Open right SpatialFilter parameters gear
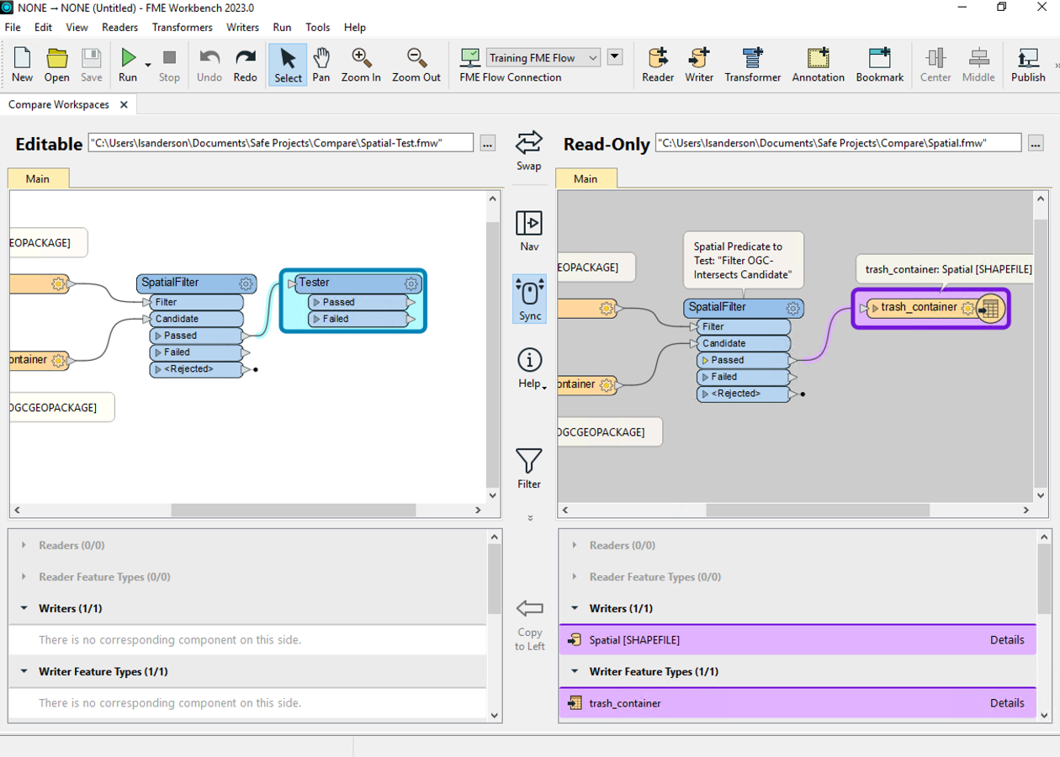This screenshot has width=1060, height=757. (x=792, y=309)
